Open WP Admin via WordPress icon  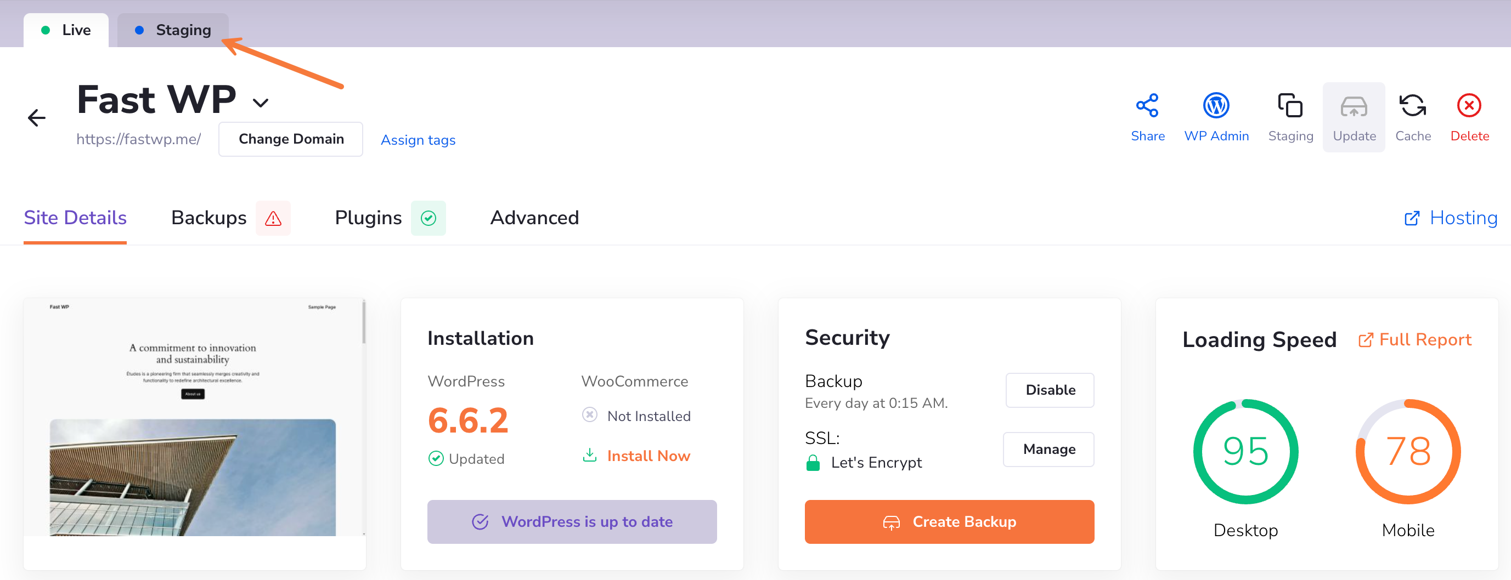click(1215, 106)
